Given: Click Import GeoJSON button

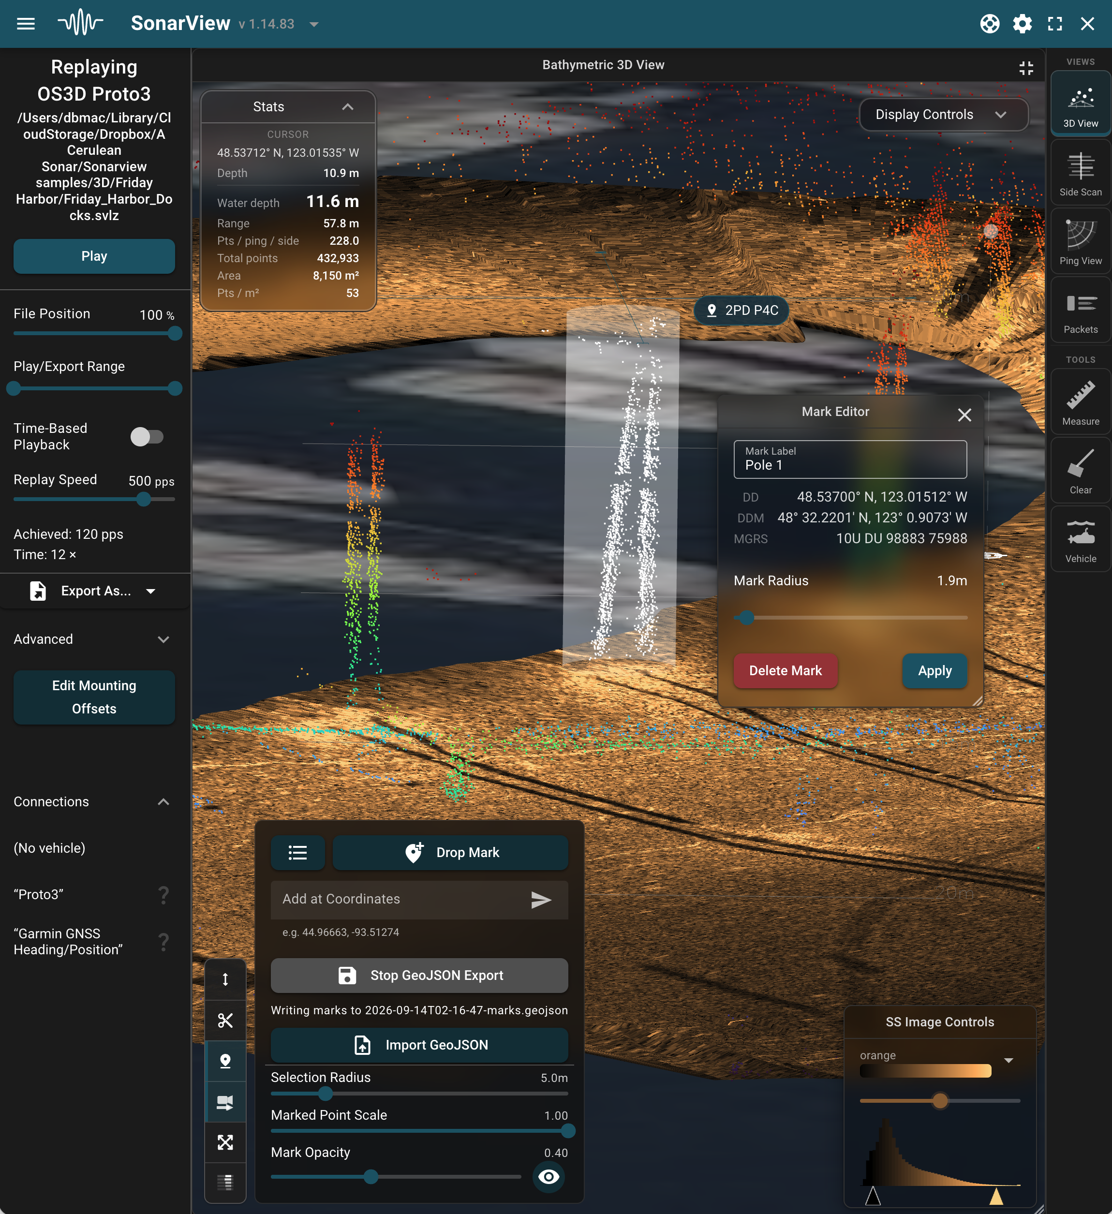Looking at the screenshot, I should point(419,1045).
